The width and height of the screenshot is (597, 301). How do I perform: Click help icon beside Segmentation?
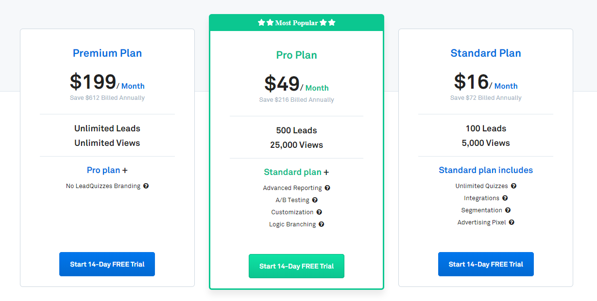(x=508, y=210)
